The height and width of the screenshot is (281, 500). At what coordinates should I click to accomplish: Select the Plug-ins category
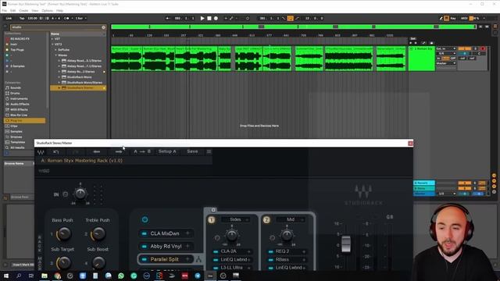24,120
